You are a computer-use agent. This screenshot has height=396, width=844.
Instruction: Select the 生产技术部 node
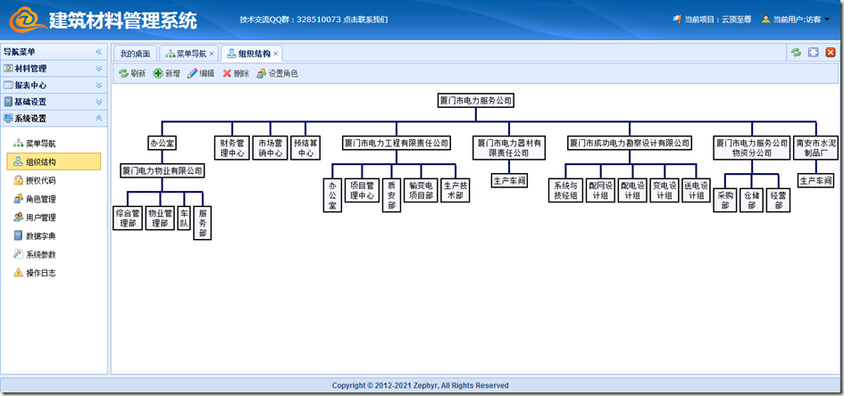pyautogui.click(x=455, y=190)
